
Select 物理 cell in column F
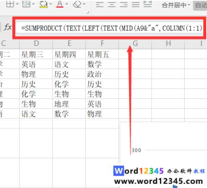pyautogui.click(x=102, y=114)
